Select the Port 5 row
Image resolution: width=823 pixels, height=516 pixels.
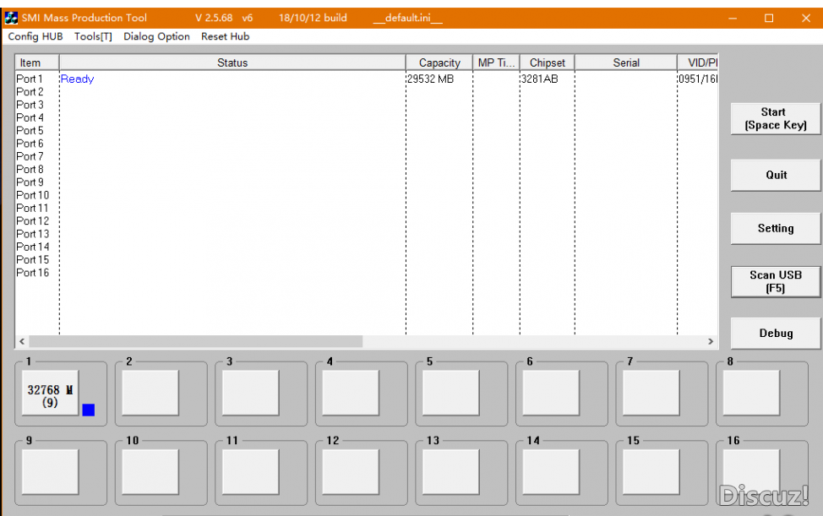(367, 131)
